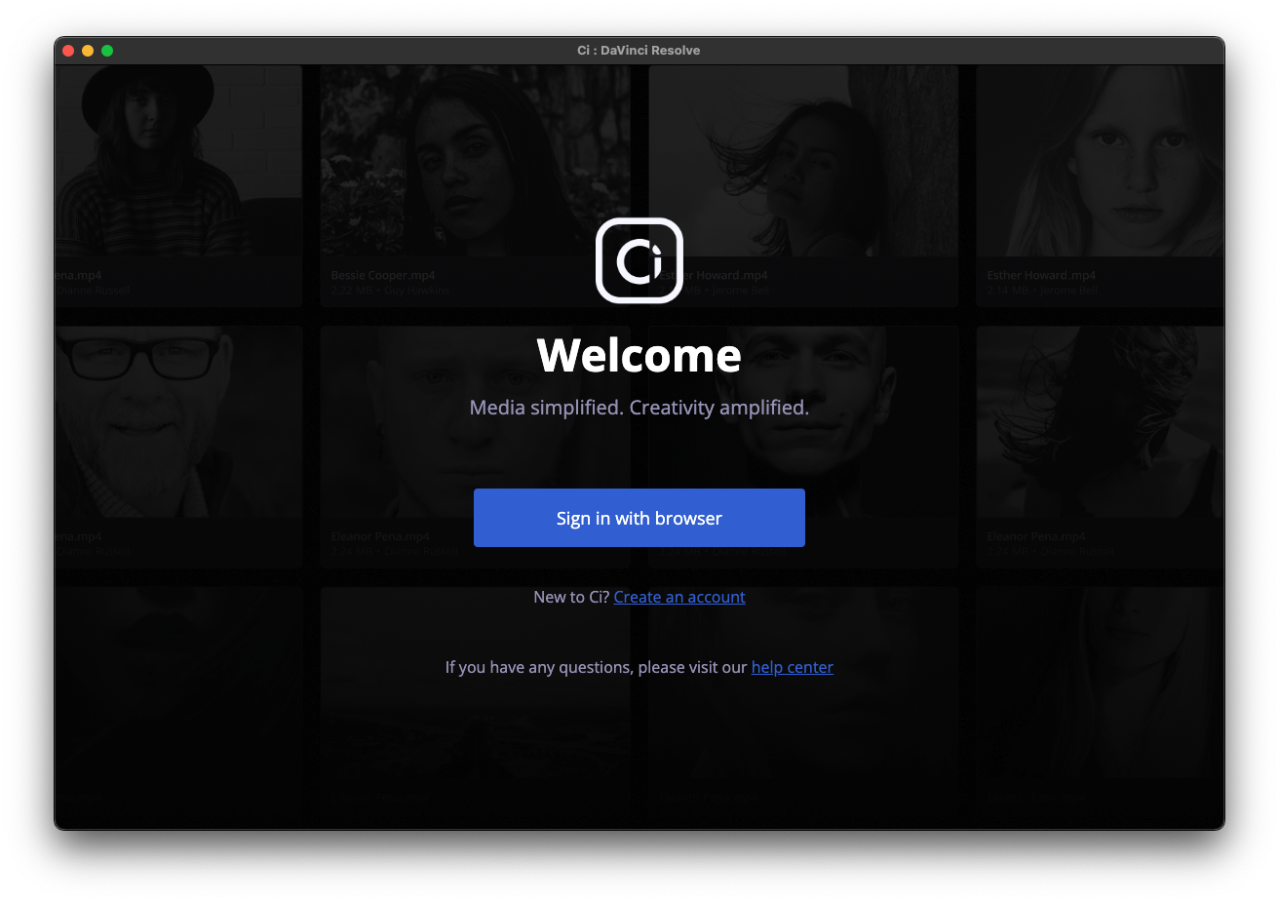Open the Create an account link
This screenshot has height=902, width=1279.
(679, 597)
